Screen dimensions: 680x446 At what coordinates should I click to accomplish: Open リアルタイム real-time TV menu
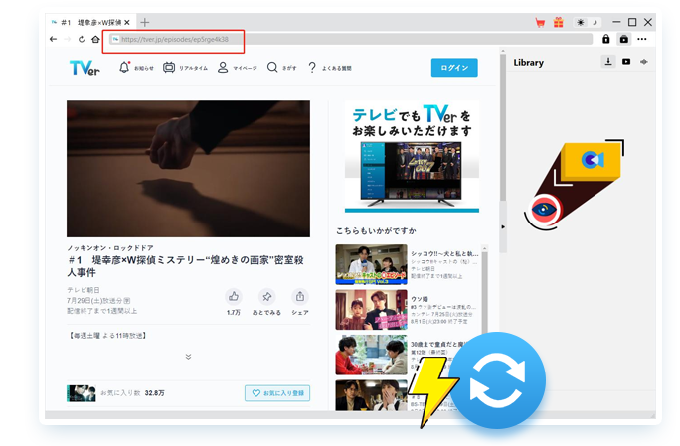tap(185, 68)
